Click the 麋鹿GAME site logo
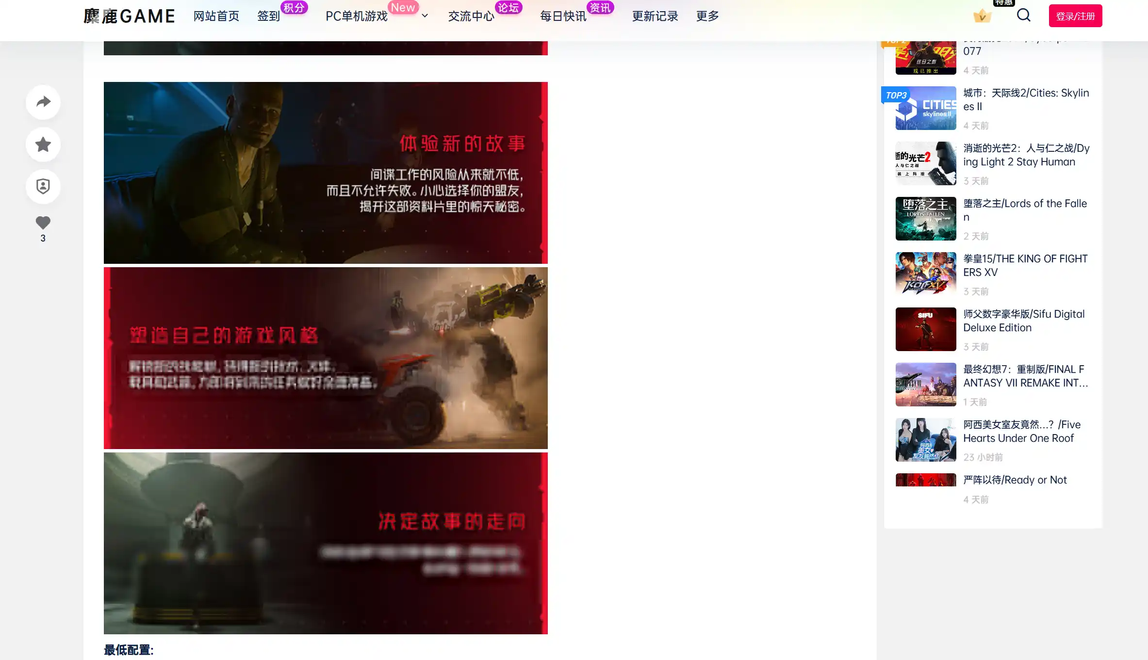Viewport: 1148px width, 660px height. point(129,16)
